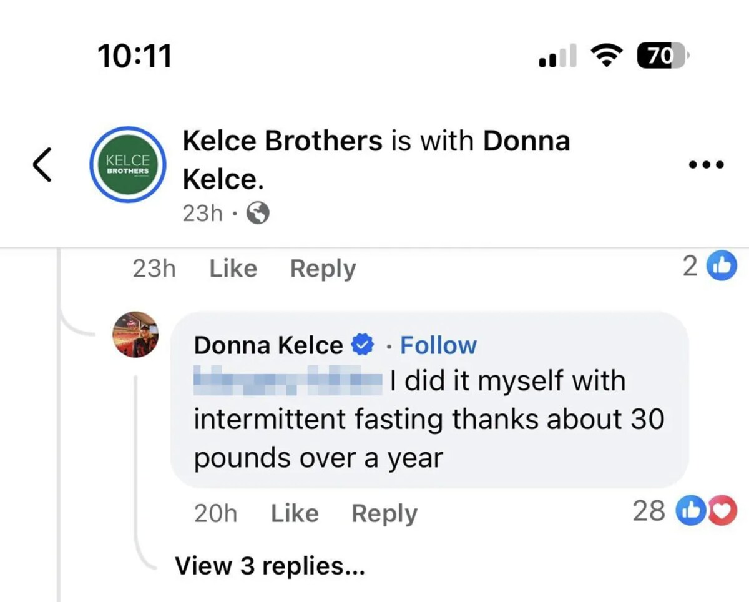Tap the verified badge next to Donna Kelce
Screen dimensions: 749x602
tap(363, 344)
